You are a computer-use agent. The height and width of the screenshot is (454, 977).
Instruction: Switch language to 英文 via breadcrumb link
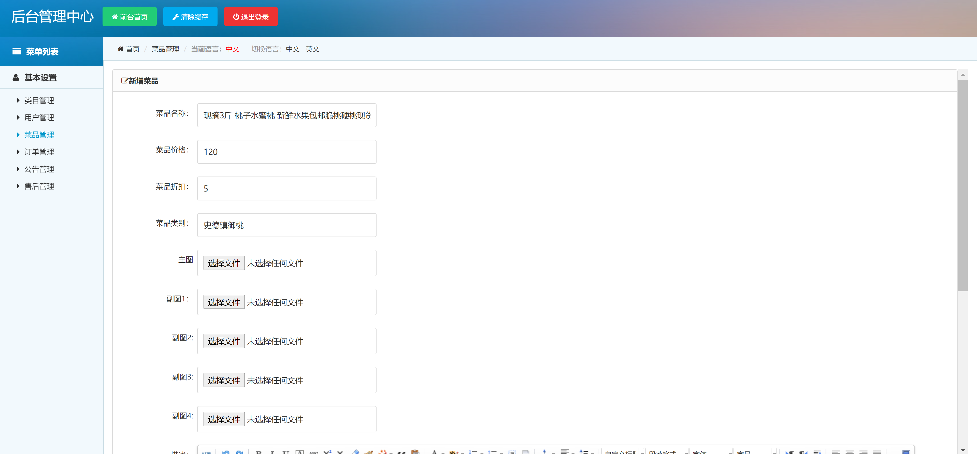click(x=312, y=49)
